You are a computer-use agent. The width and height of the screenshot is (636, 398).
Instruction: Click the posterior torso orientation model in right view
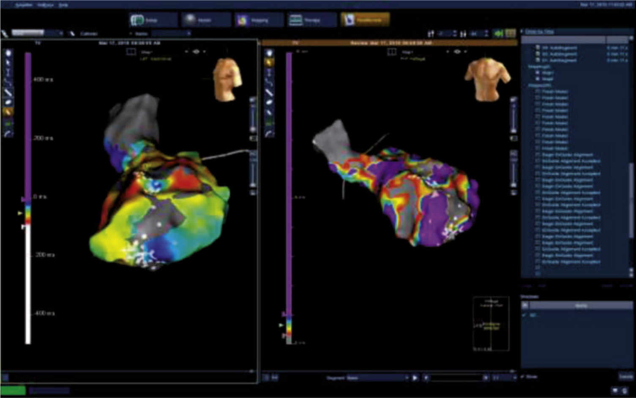click(487, 79)
